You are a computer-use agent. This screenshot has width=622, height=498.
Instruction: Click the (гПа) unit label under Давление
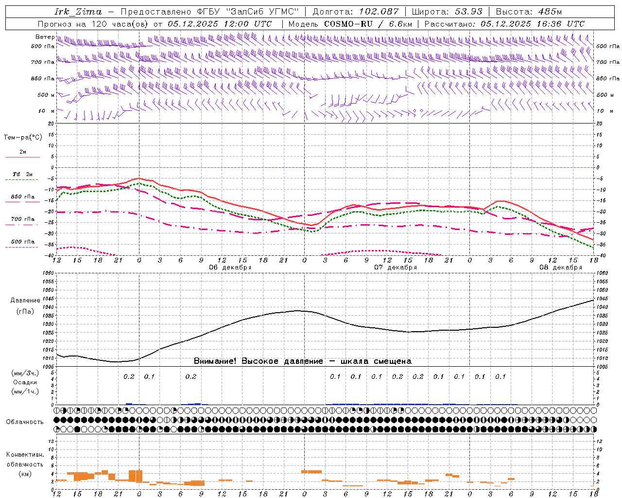coord(25,312)
